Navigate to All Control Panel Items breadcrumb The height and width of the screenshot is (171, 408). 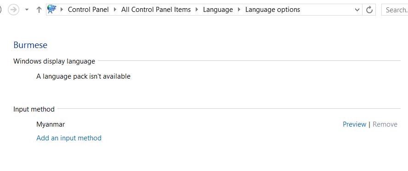[x=156, y=10]
